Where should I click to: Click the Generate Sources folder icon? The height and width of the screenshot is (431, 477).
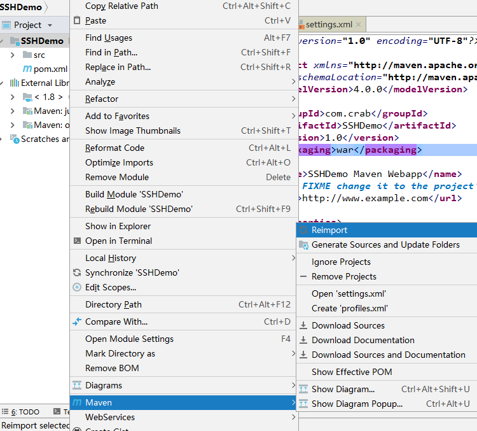coord(303,244)
